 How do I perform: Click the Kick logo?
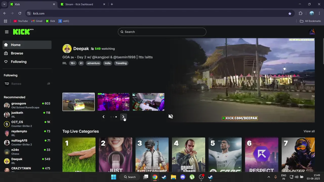(x=23, y=32)
